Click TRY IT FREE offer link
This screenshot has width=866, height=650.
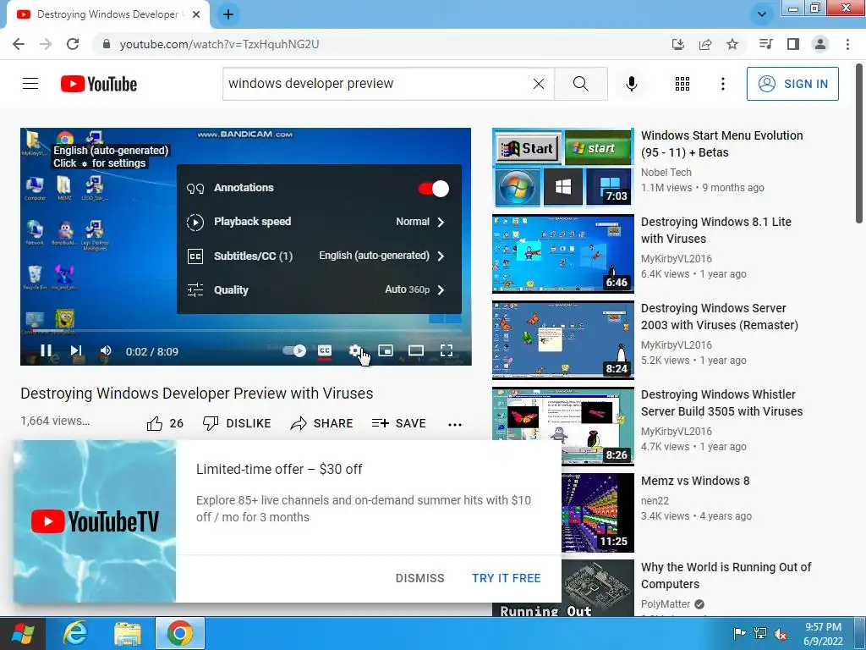[506, 578]
